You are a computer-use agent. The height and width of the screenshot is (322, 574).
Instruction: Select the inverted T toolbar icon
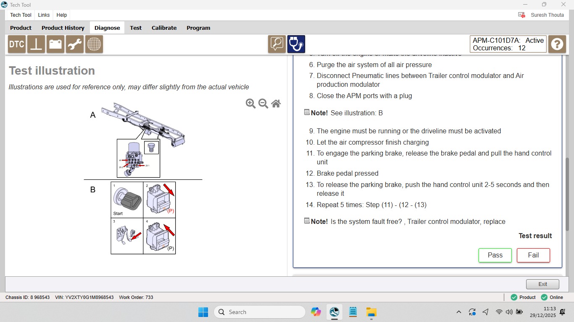pyautogui.click(x=36, y=44)
